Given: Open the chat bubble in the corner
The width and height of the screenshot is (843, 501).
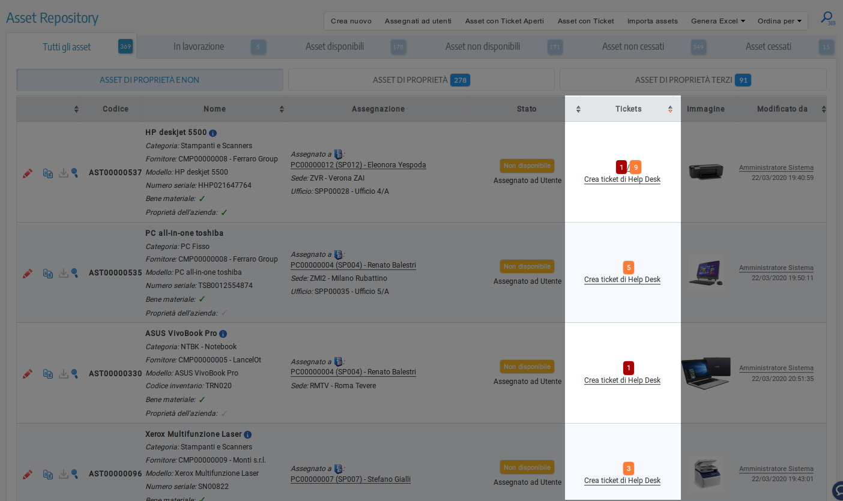Looking at the screenshot, I should [x=837, y=490].
